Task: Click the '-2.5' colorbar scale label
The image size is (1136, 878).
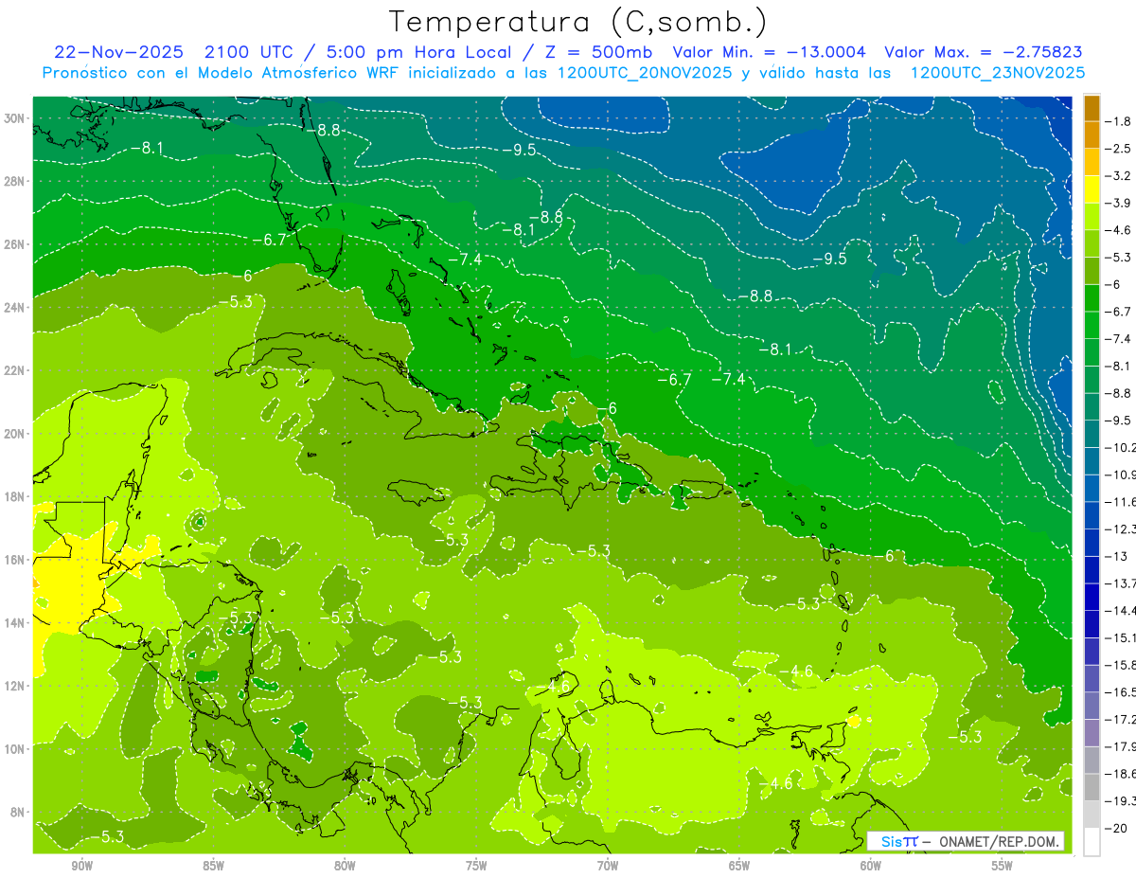Action: [x=1120, y=149]
